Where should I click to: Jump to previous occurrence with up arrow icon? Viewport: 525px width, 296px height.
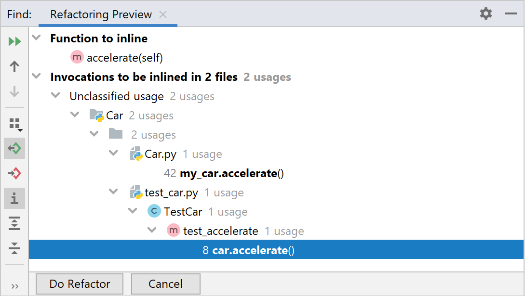[14, 66]
